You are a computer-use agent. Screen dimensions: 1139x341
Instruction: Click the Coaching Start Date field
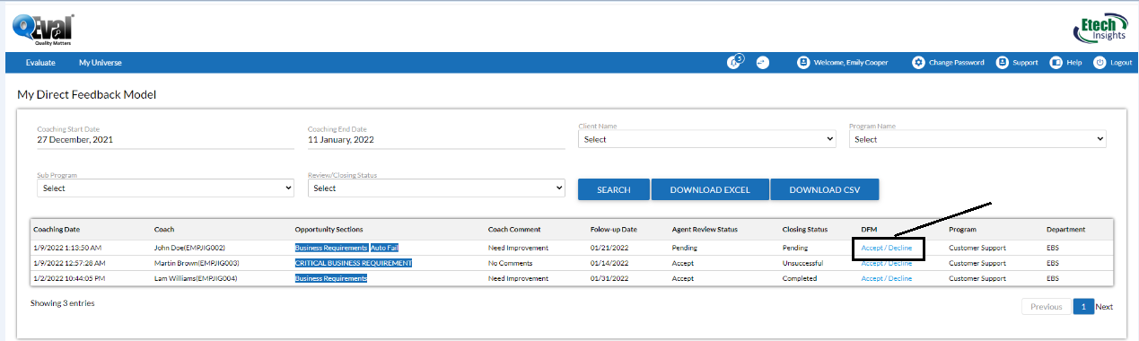(165, 140)
